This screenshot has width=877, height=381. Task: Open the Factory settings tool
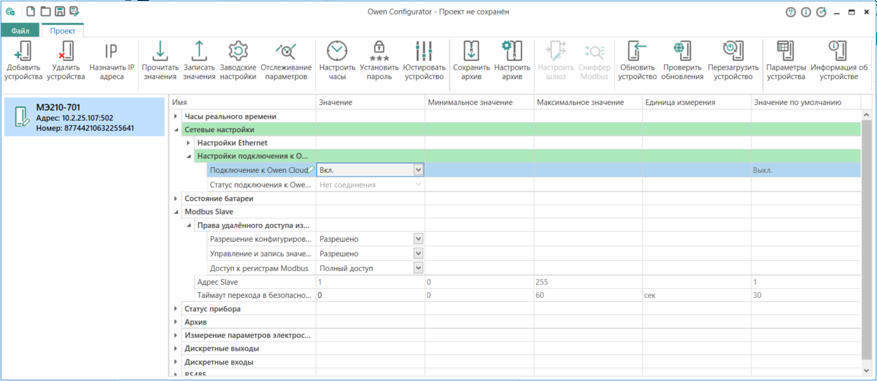238,51
